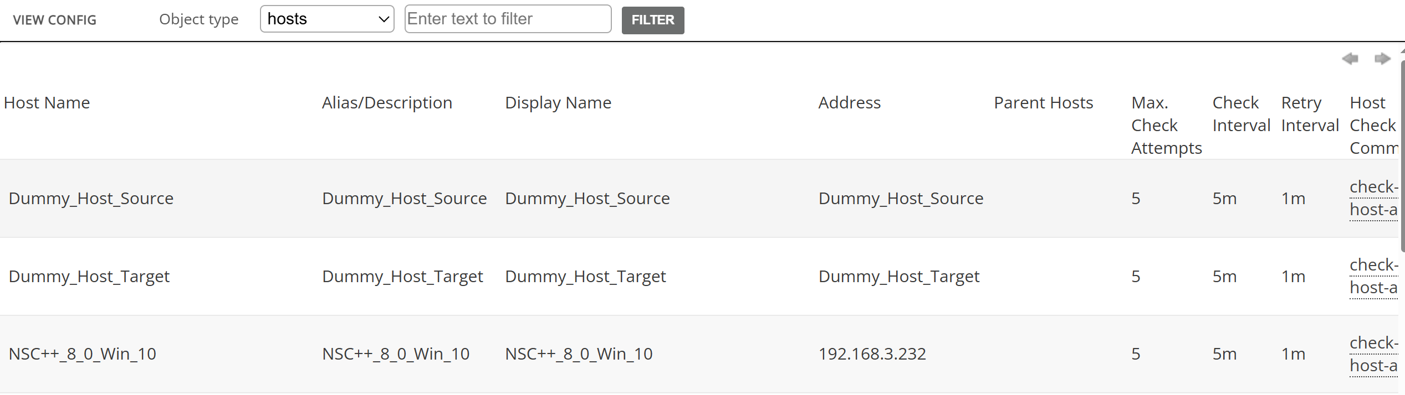Click the right arrow next page icon
1405x395 pixels.
pyautogui.click(x=1382, y=59)
